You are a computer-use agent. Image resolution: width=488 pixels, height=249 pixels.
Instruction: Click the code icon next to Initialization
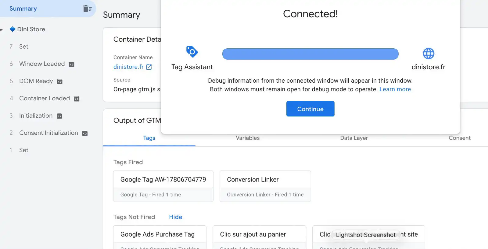59,116
